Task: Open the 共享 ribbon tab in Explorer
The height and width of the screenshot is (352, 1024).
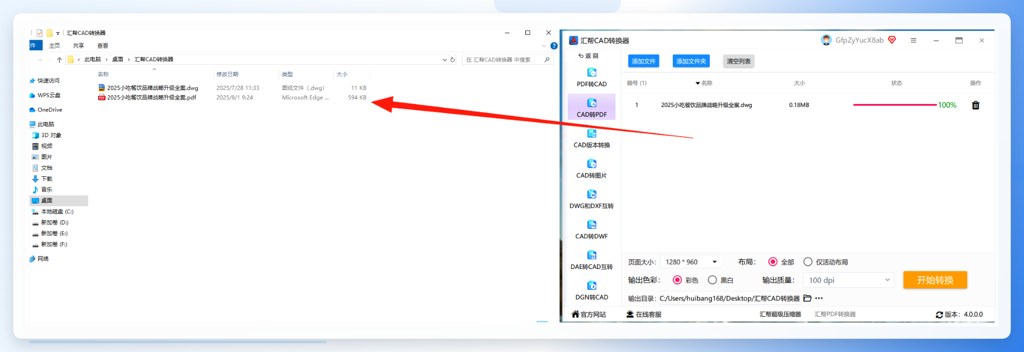Action: coord(79,46)
